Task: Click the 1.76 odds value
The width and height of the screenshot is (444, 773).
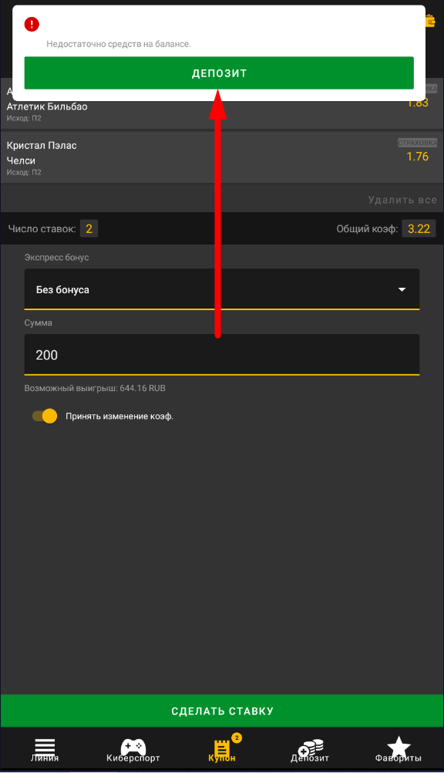Action: (x=417, y=157)
